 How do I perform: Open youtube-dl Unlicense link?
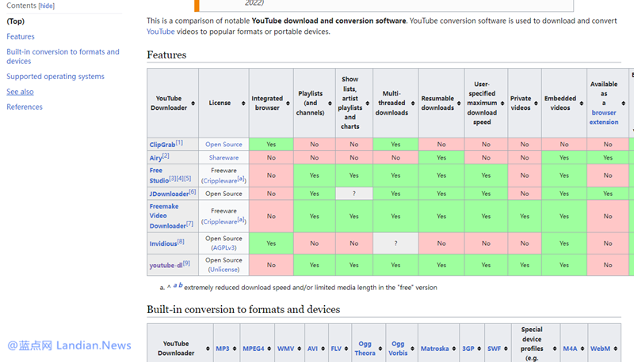(223, 270)
